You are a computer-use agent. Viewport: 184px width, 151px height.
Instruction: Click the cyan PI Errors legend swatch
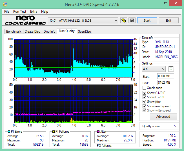pos(9,132)
